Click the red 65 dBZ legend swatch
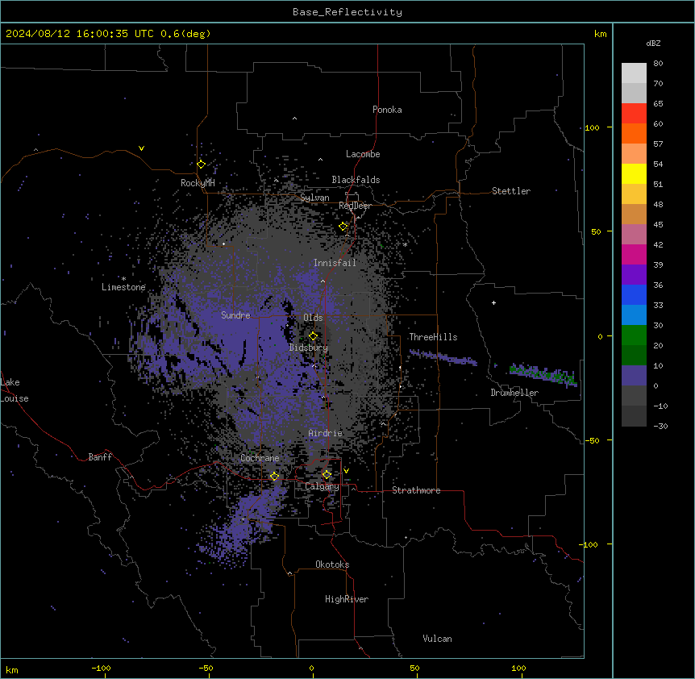695x679 pixels. 634,114
